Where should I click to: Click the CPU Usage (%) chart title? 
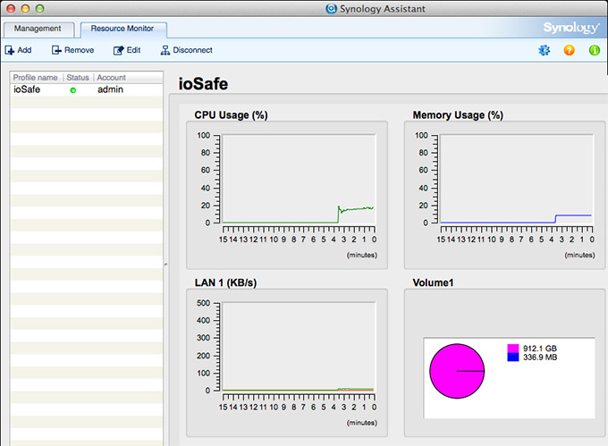point(231,115)
